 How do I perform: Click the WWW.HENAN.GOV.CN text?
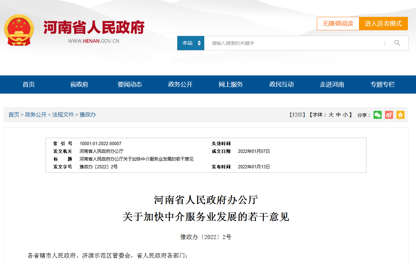pyautogui.click(x=94, y=41)
